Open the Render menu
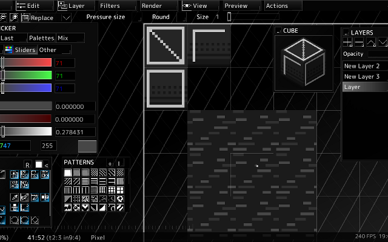Image resolution: width=388 pixels, height=242 pixels. click(x=159, y=5)
